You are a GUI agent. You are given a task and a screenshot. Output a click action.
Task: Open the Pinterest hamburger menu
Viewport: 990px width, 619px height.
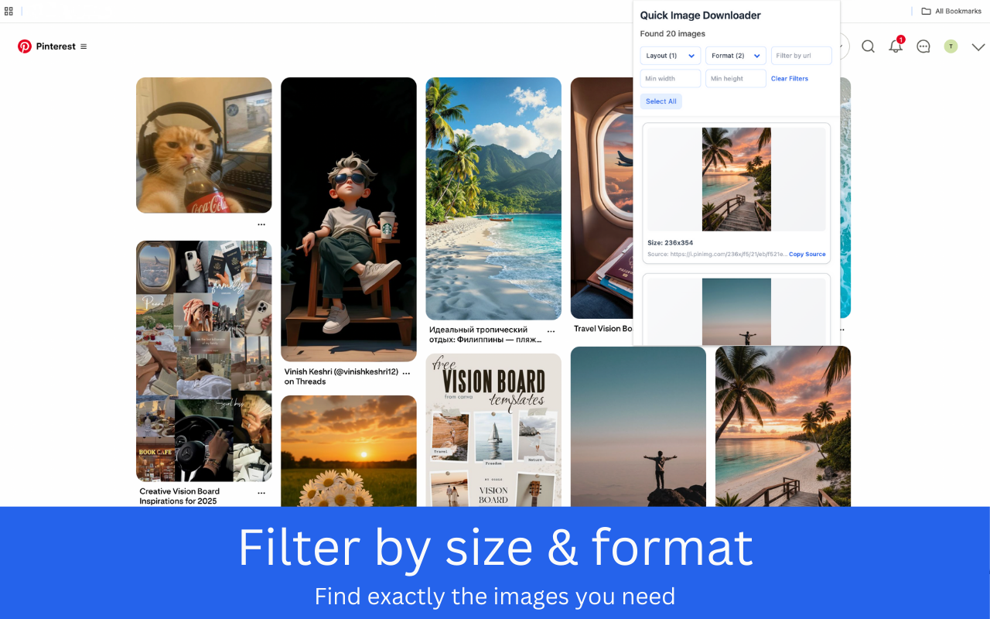tap(84, 46)
